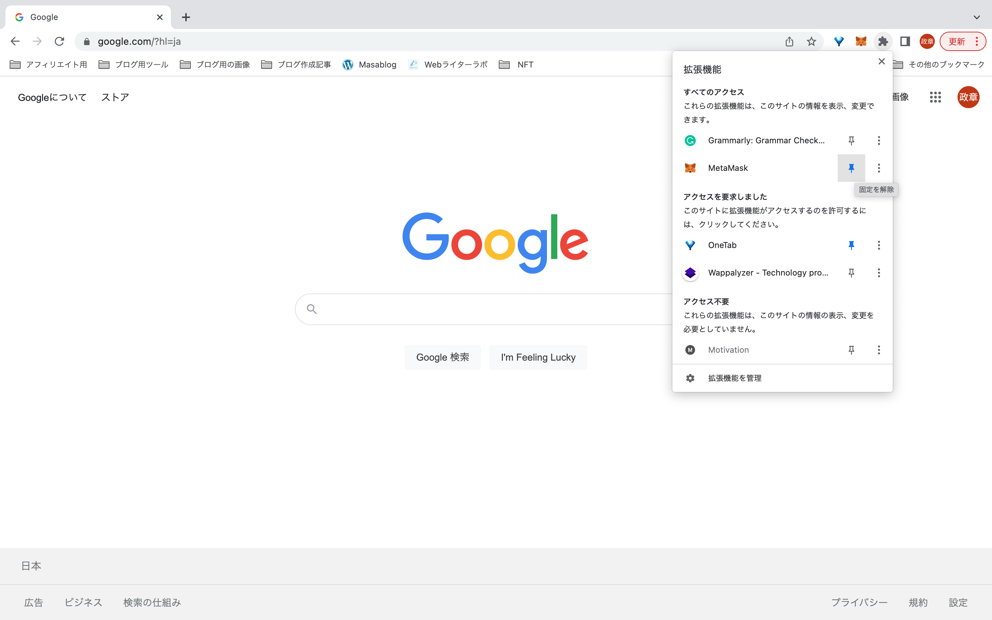This screenshot has width=992, height=620.
Task: Open the アフィリエイト用 bookmark folder
Action: 48,64
